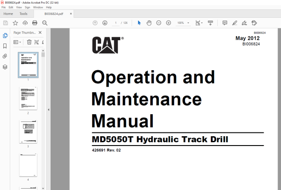Screen dimensions: 281x190
Task: Click the current page number field
Action: [116, 23]
